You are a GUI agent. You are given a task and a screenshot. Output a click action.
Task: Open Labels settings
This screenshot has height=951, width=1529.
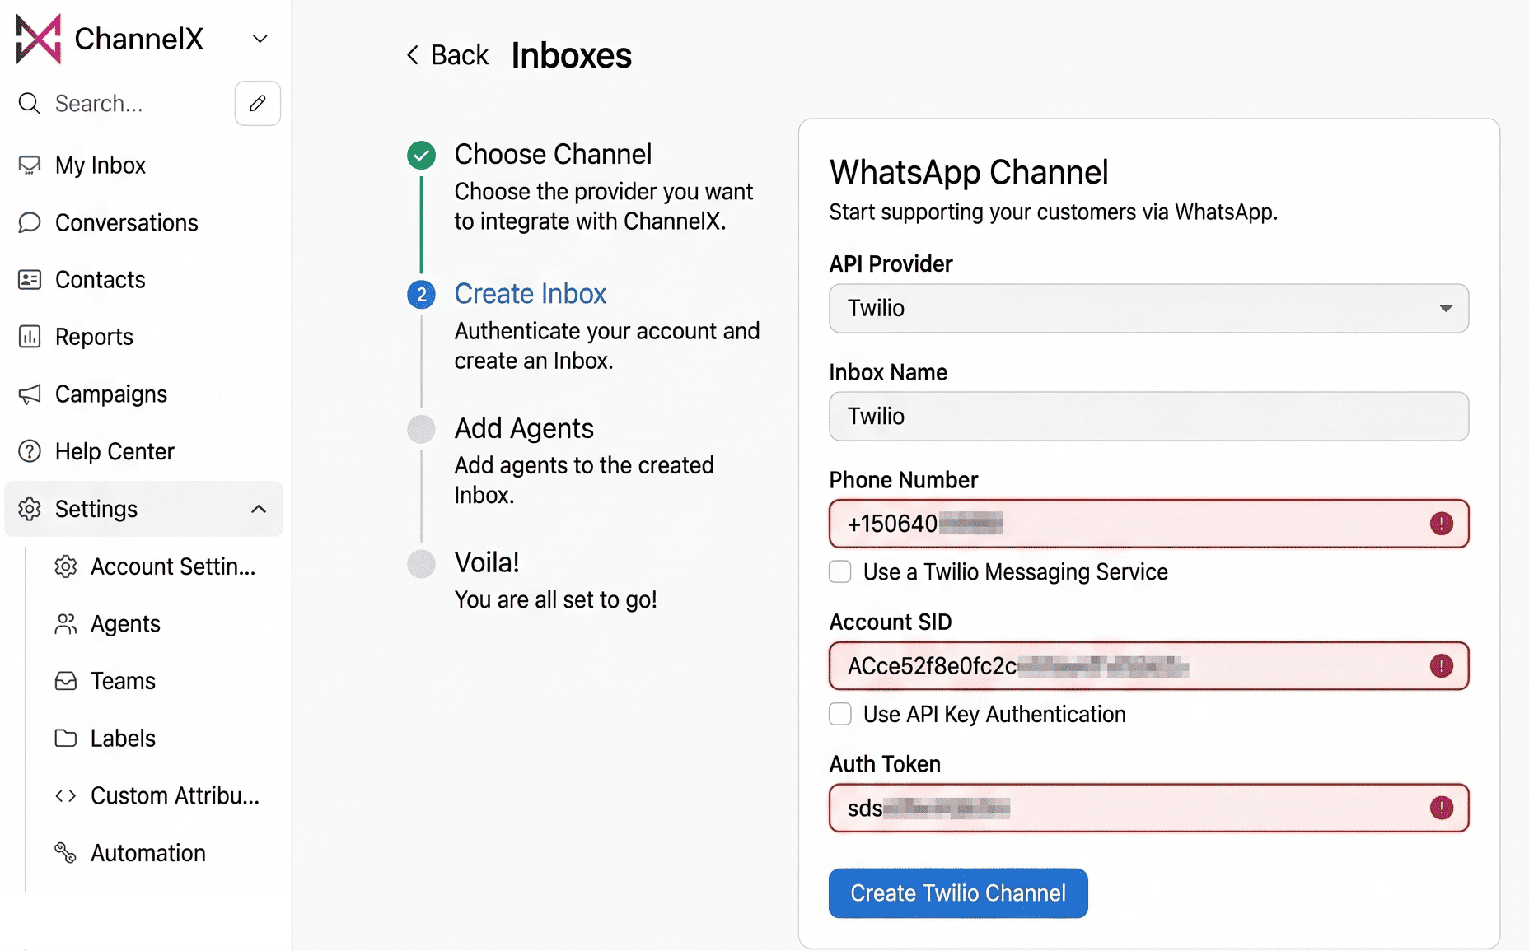(123, 739)
